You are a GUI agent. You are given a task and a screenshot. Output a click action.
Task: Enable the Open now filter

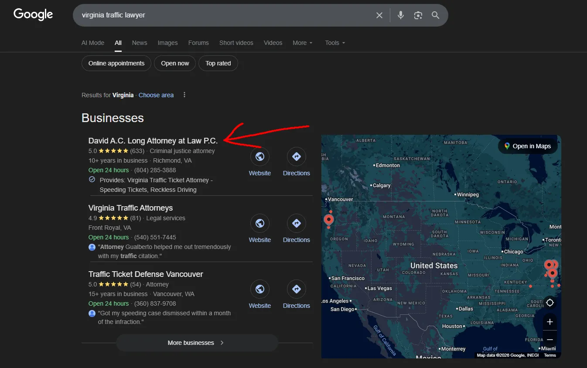(x=174, y=63)
